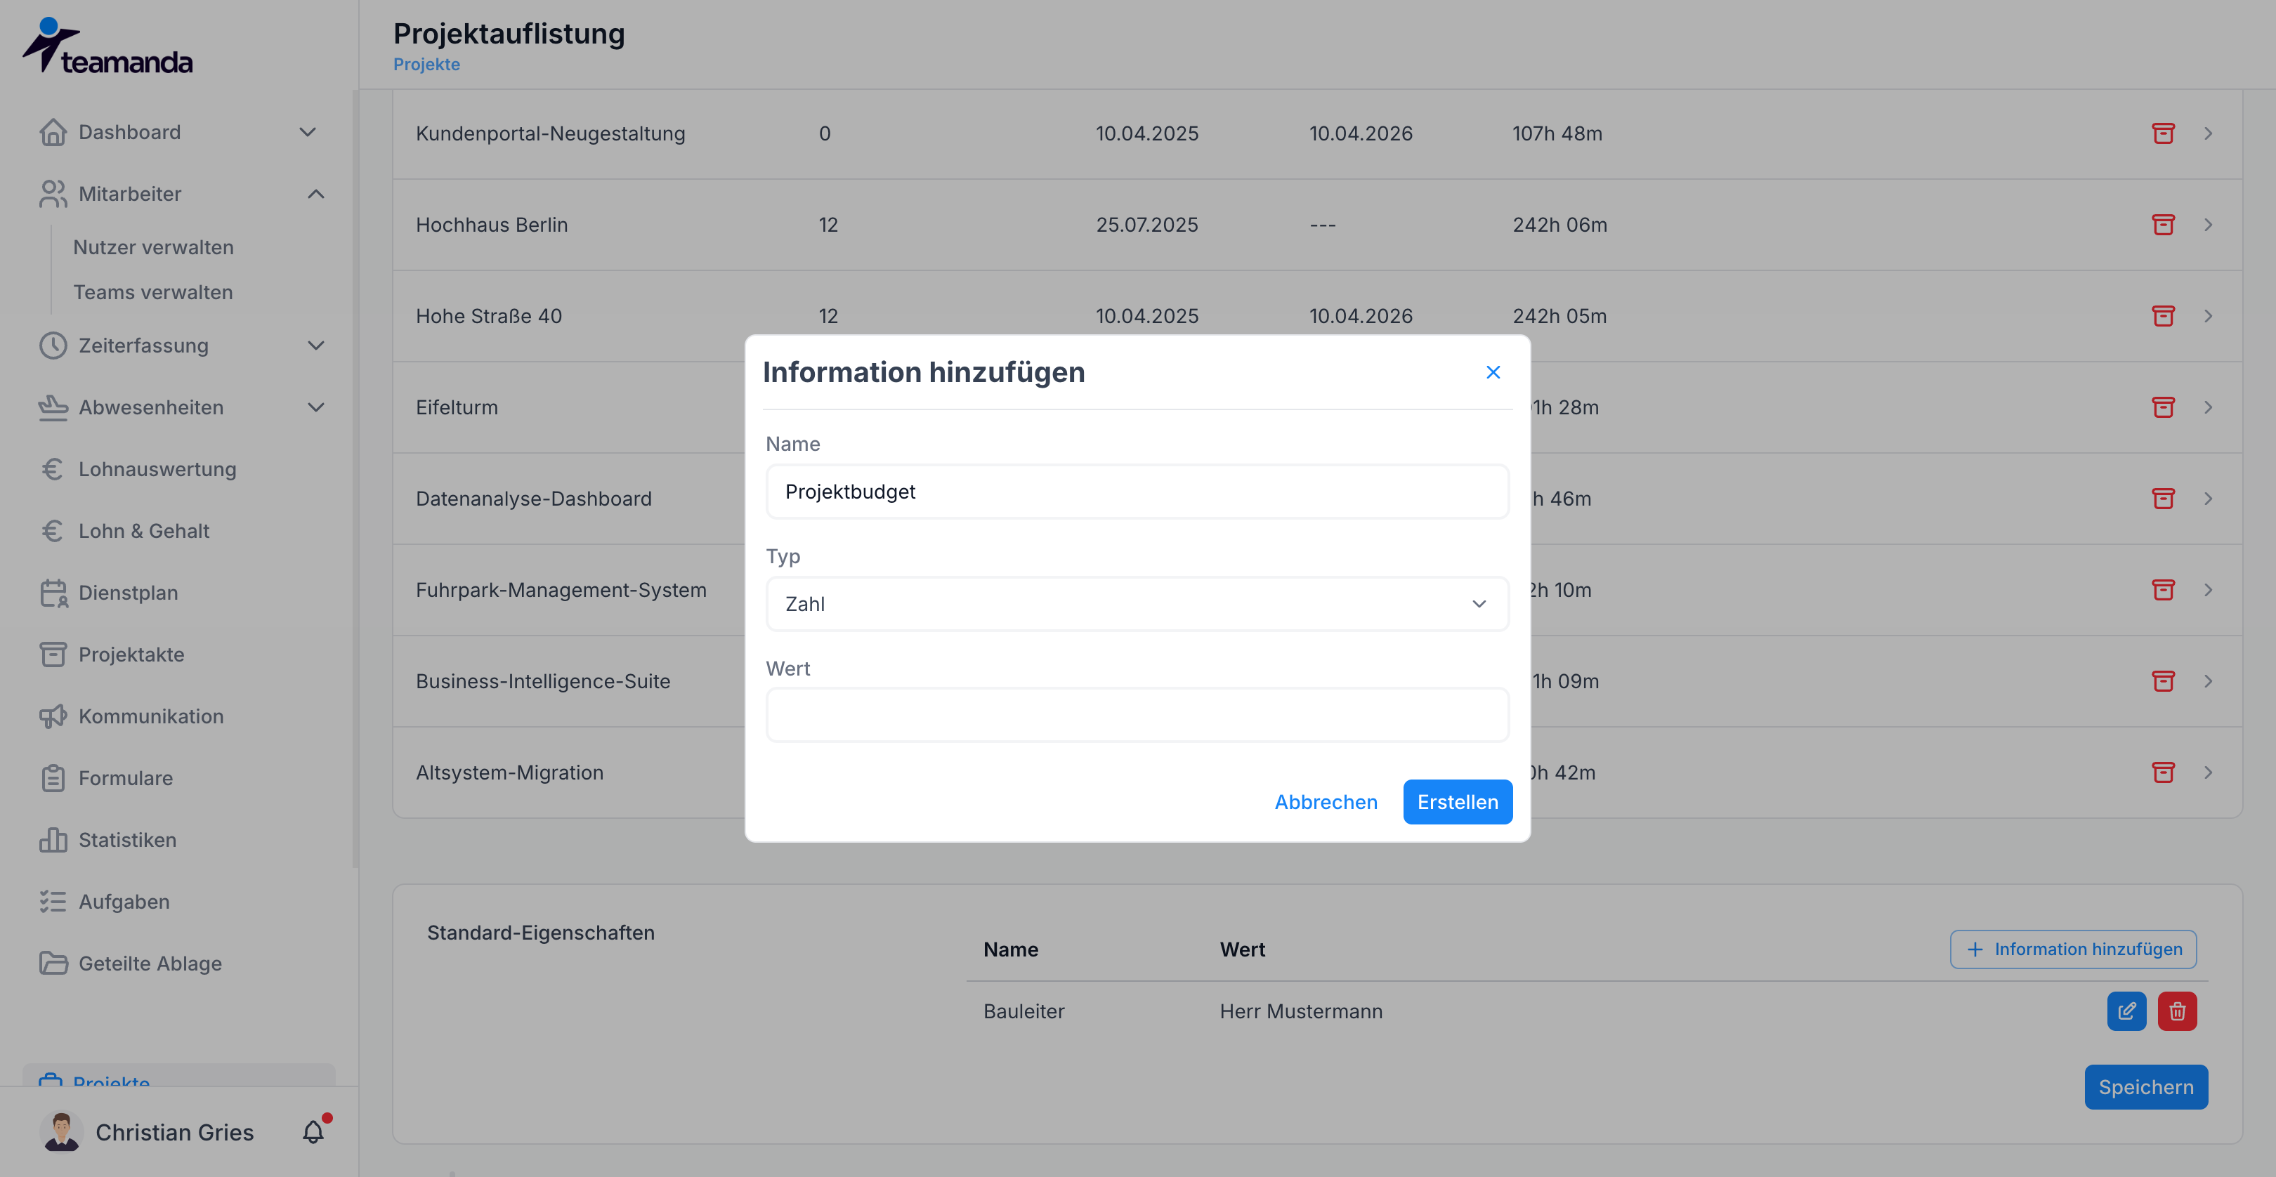This screenshot has width=2276, height=1177.
Task: Archive the Hochhaus Berlin project
Action: pyautogui.click(x=2162, y=224)
